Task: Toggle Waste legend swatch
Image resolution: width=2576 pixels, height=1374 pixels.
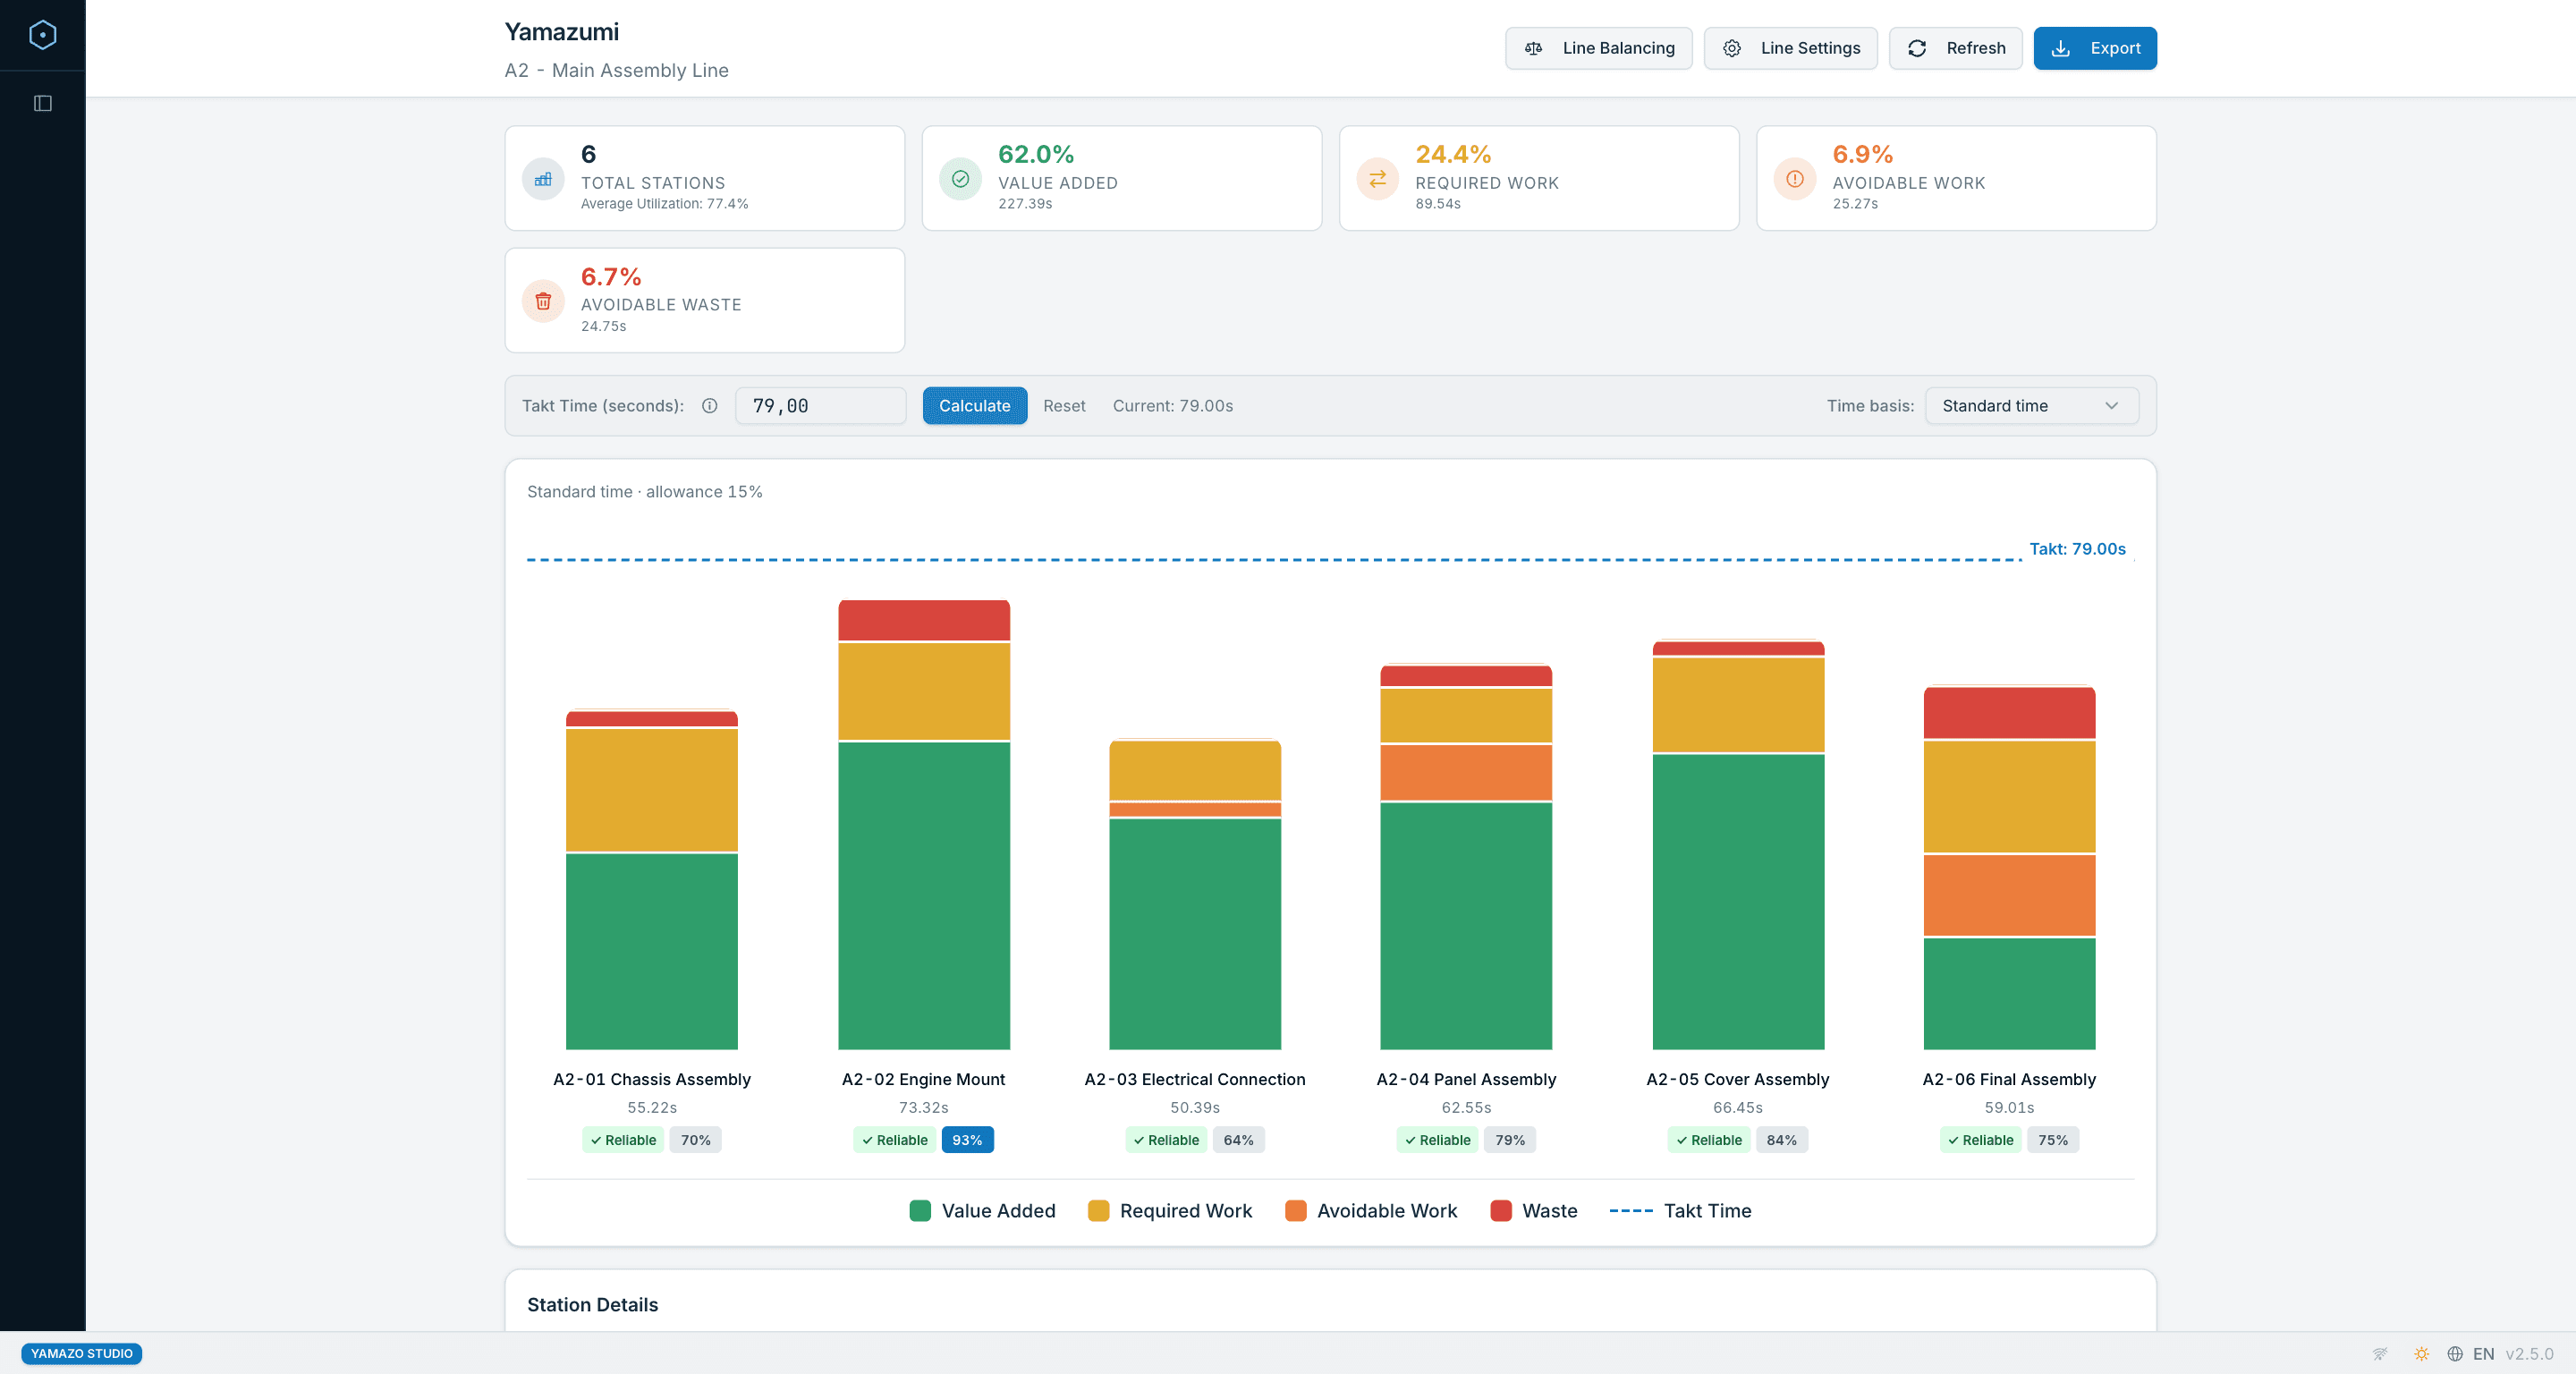Action: click(x=1500, y=1211)
